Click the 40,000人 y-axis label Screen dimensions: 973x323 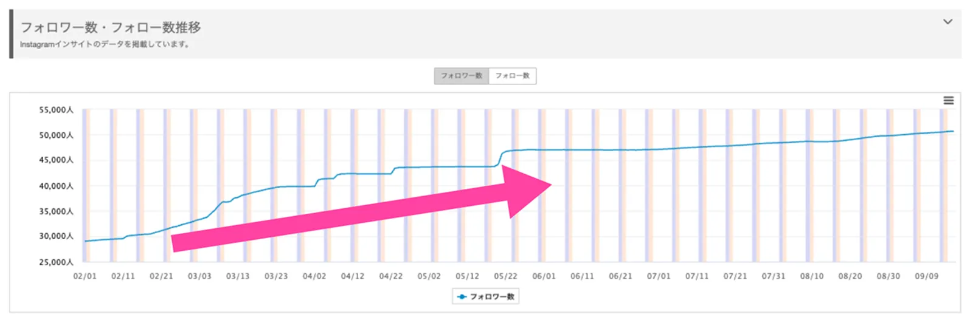[x=56, y=186]
